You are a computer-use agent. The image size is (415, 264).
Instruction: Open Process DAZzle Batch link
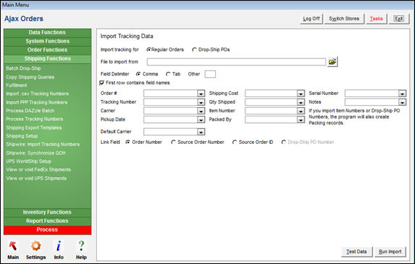(x=30, y=111)
